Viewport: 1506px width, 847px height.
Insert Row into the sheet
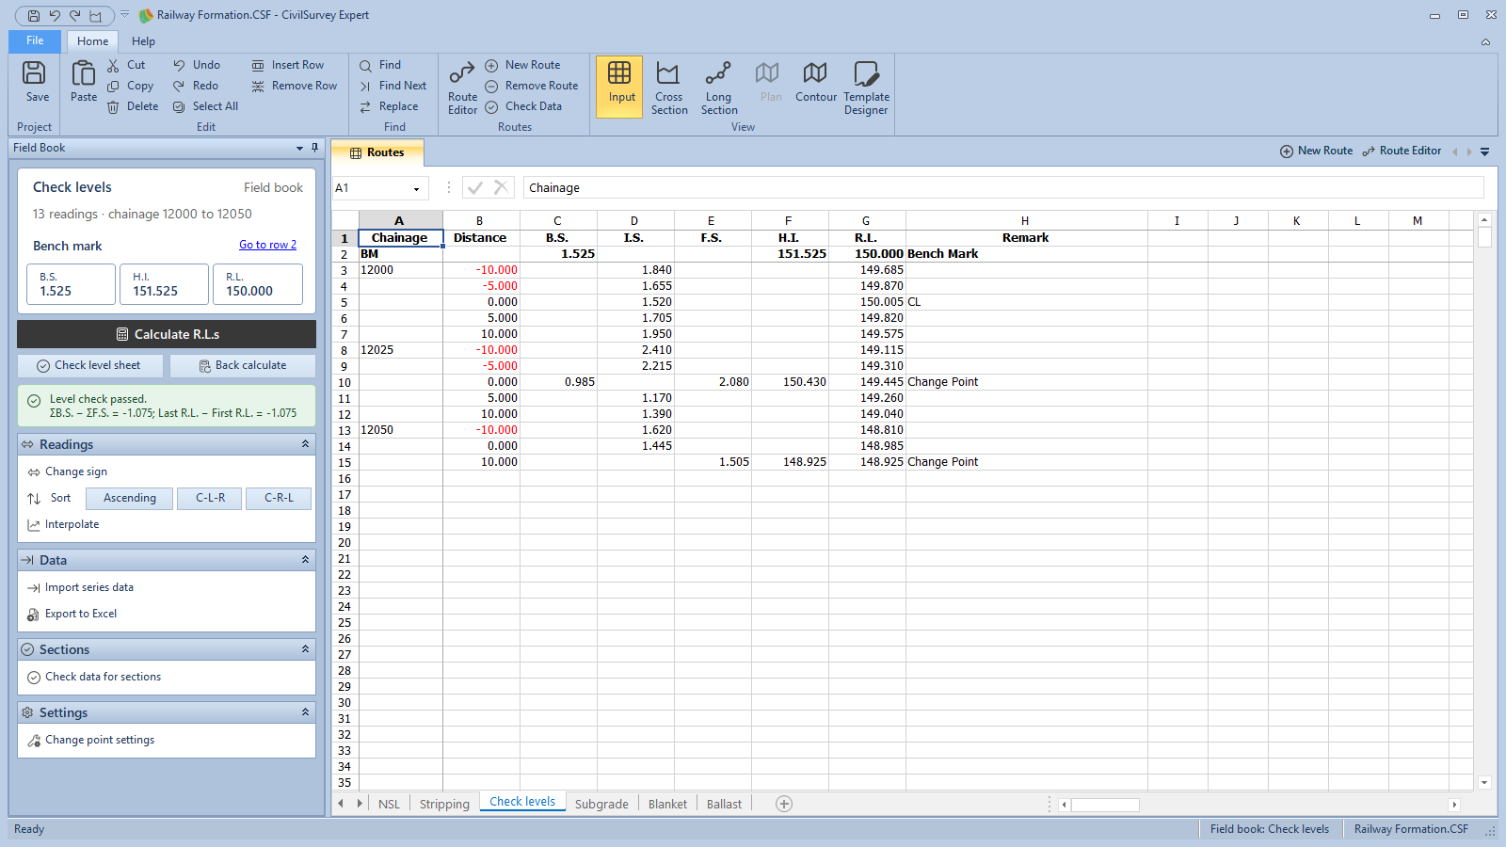pos(288,65)
